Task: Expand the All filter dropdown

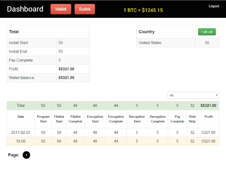Action: pos(193,95)
